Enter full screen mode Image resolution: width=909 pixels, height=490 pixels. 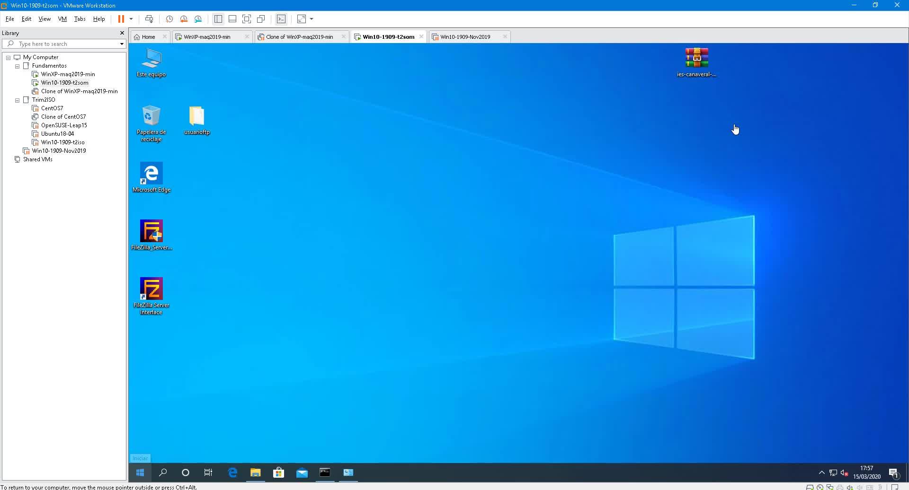[x=247, y=19]
